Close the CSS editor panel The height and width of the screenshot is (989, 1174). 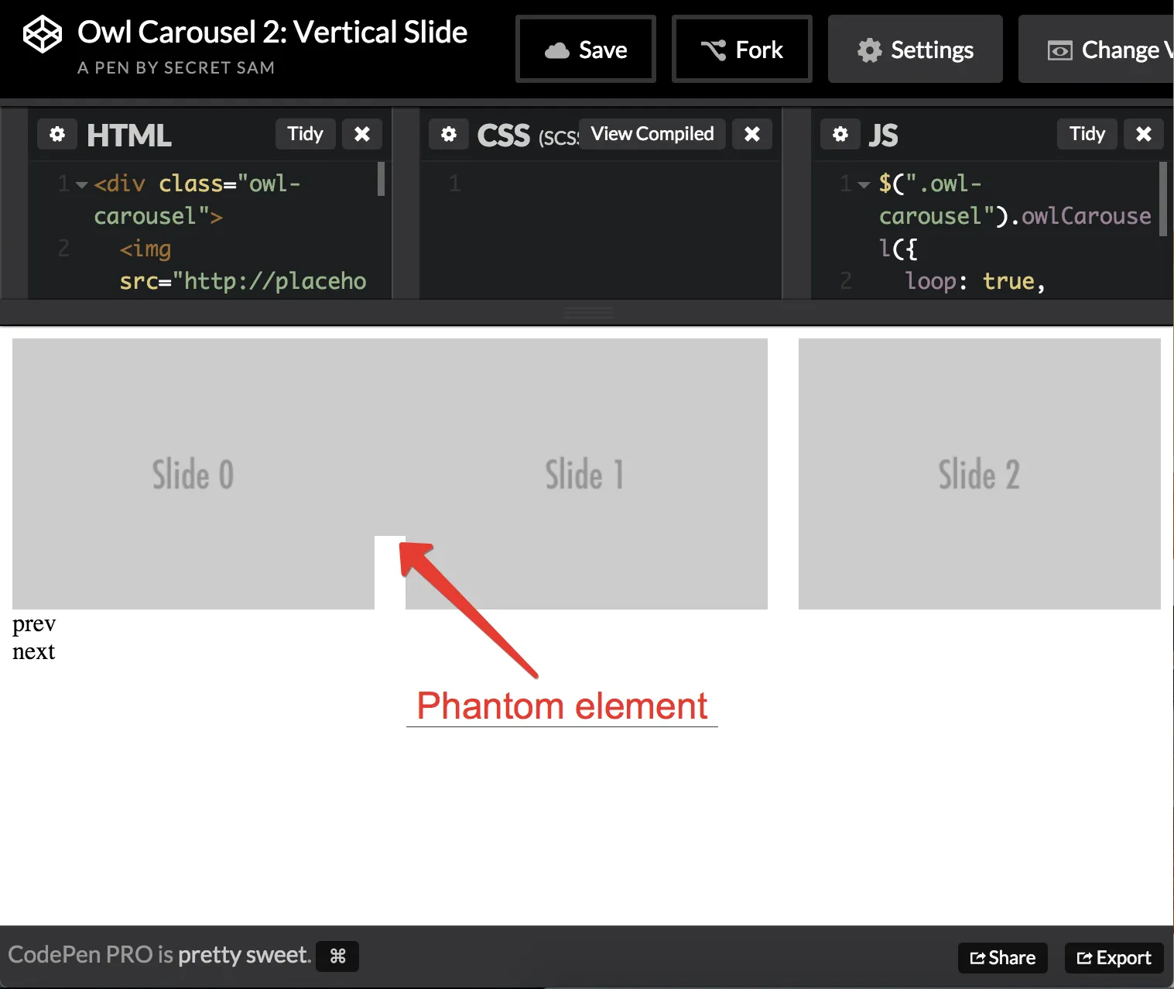(x=752, y=134)
